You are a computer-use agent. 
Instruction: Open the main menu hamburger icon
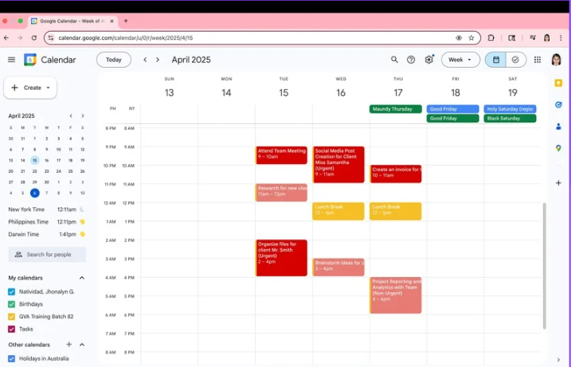(x=11, y=60)
